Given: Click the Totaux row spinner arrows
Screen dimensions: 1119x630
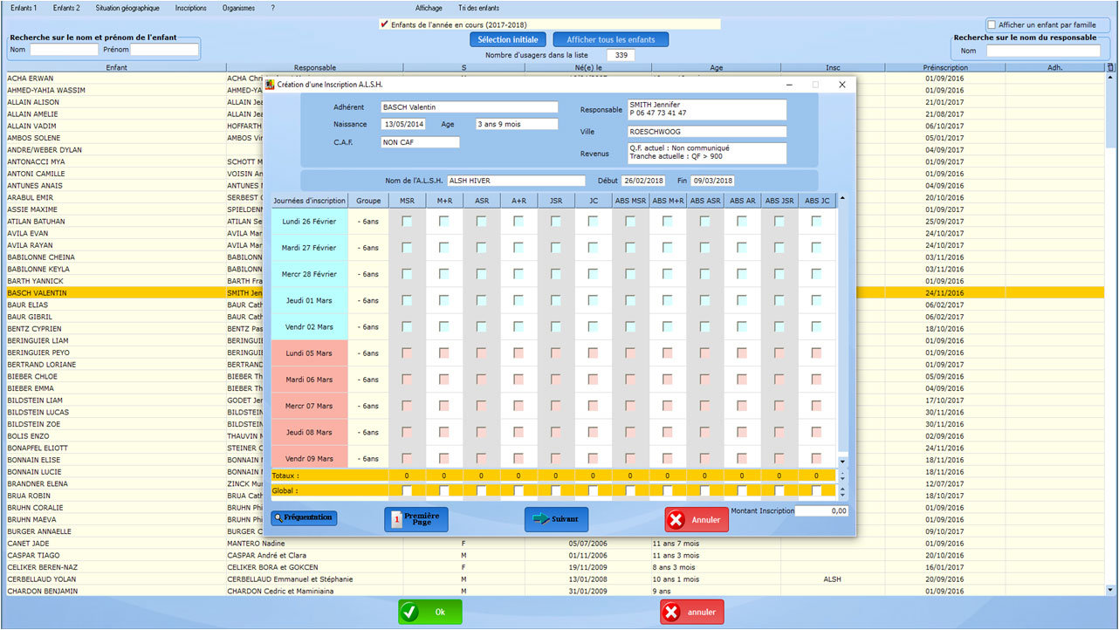Looking at the screenshot, I should coord(842,476).
